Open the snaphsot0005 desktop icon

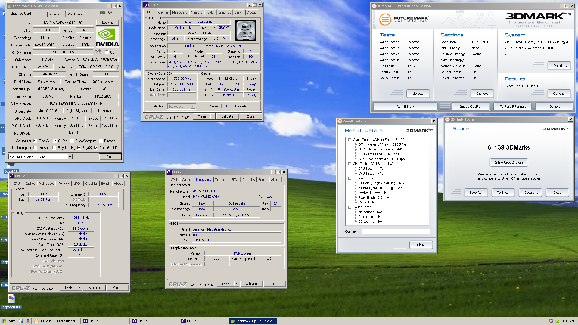coord(11,301)
